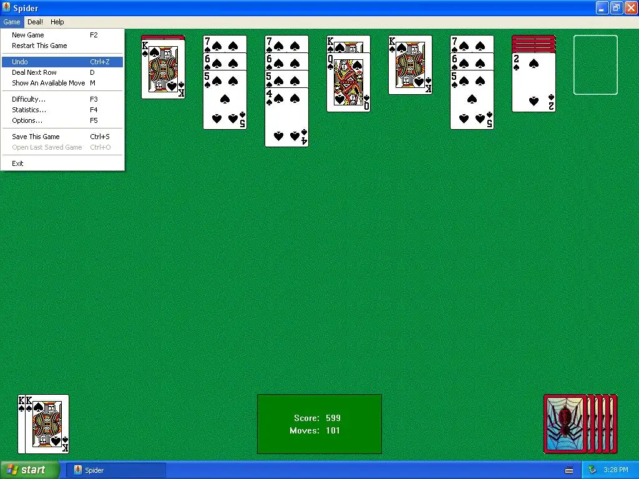This screenshot has height=479, width=639.
Task: Open Difficulty... settings
Action: pos(62,99)
